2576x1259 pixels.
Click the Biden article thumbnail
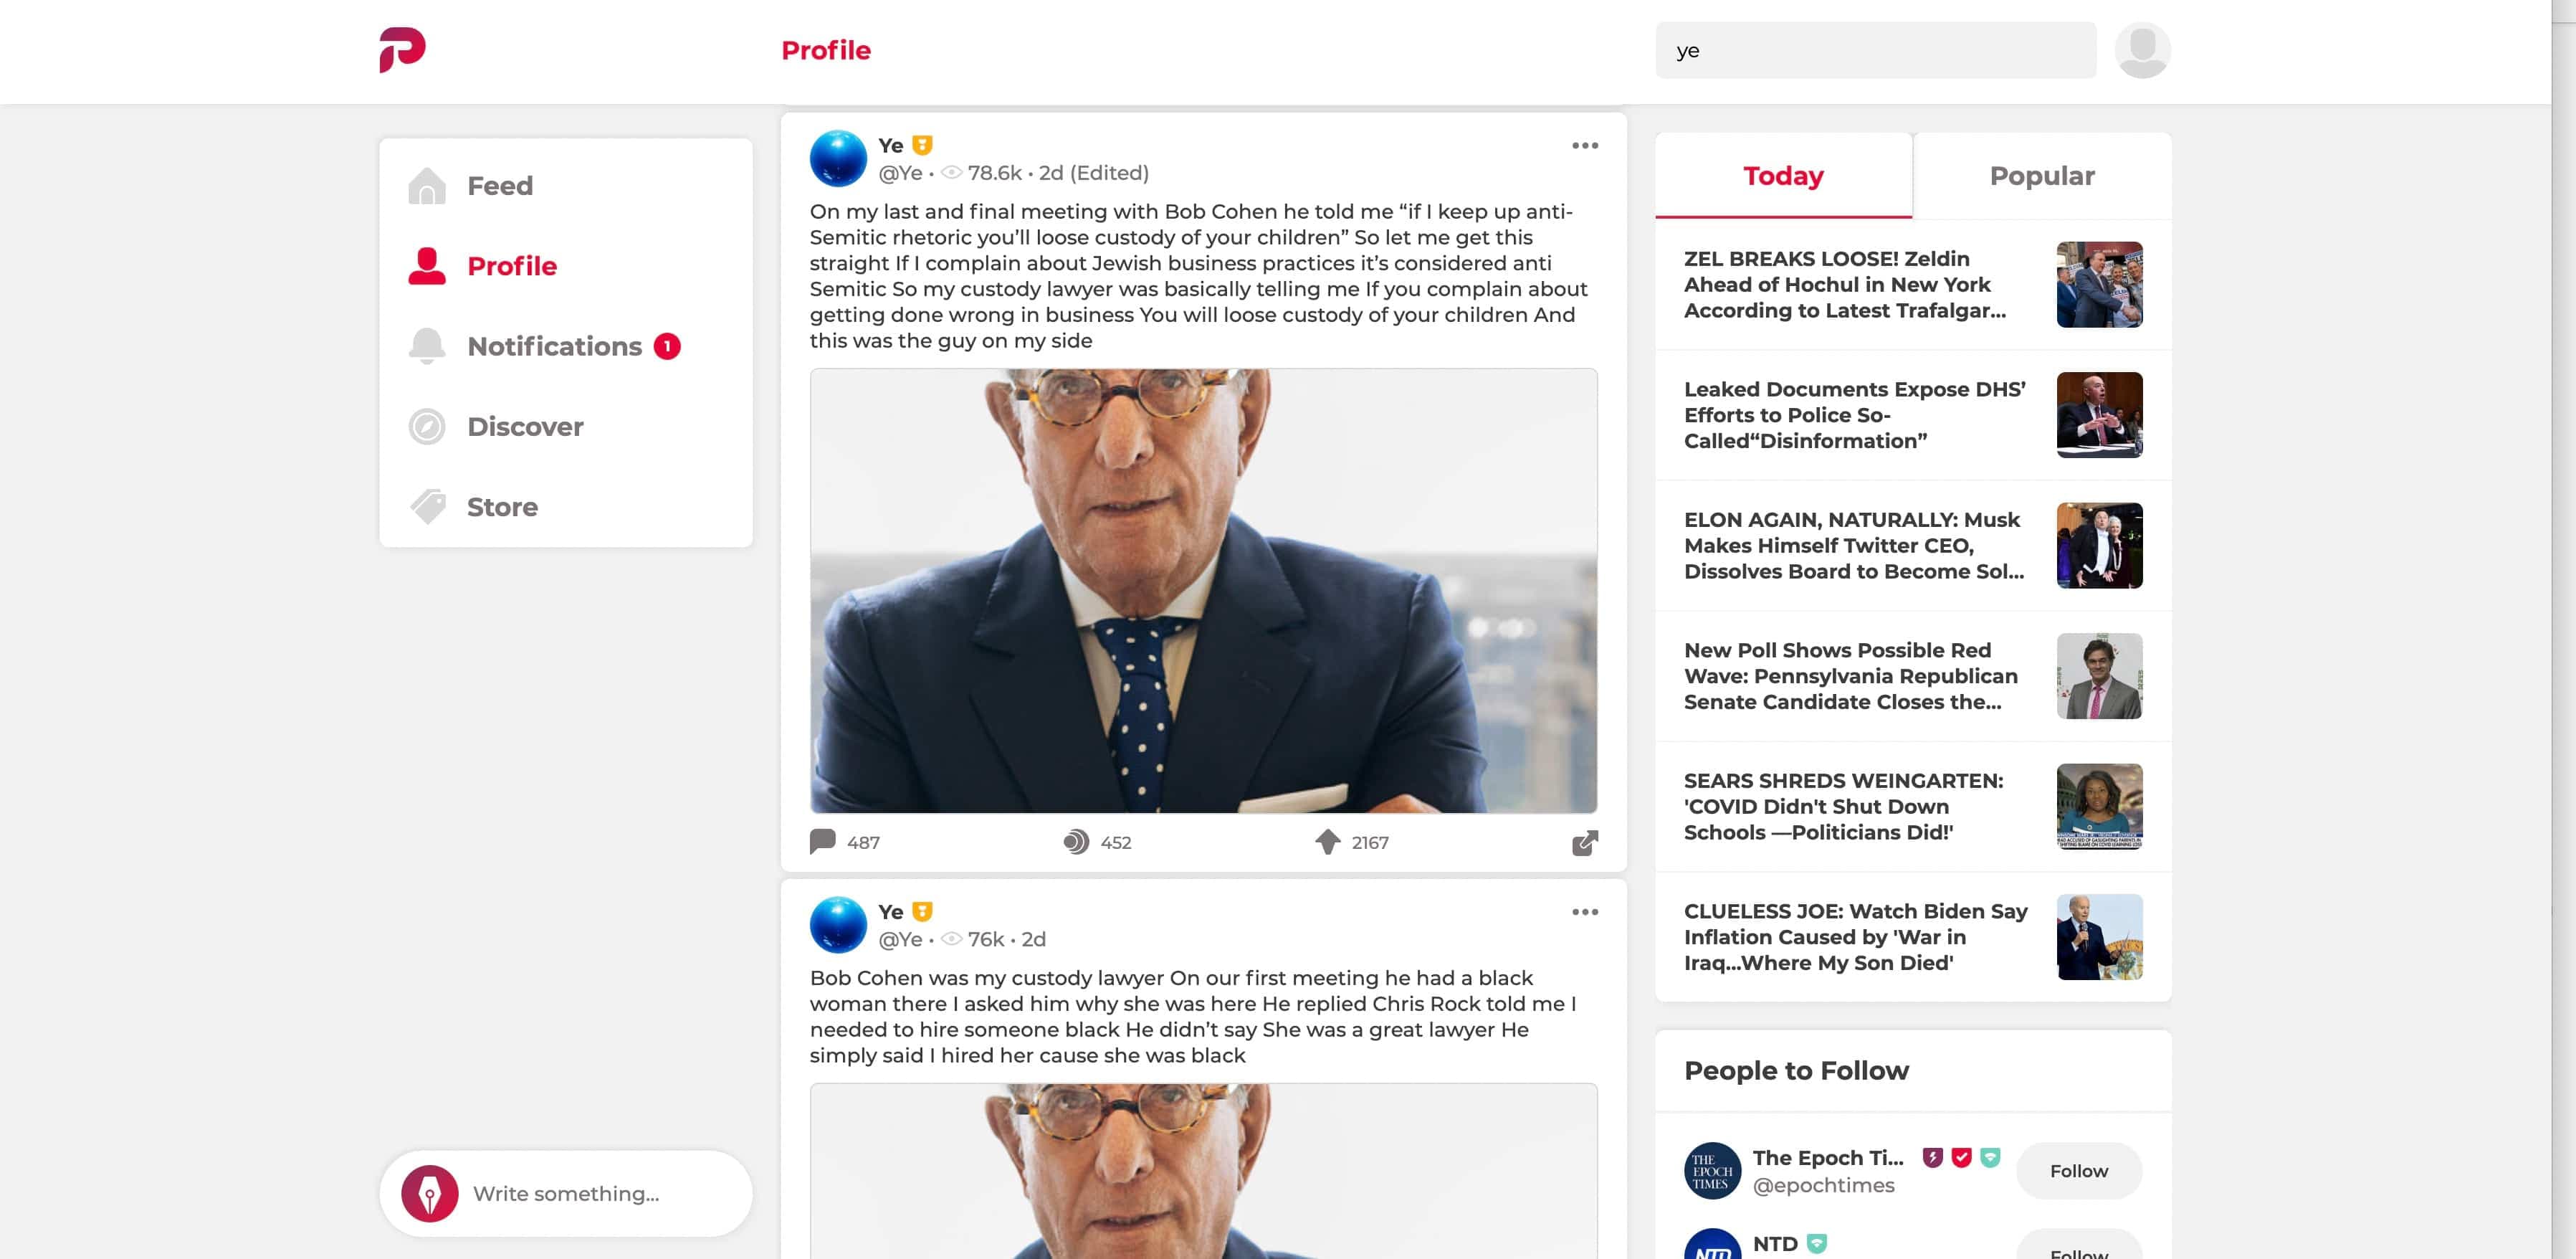(2099, 937)
